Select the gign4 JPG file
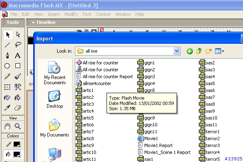This screenshot has height=162, width=243. click(146, 83)
